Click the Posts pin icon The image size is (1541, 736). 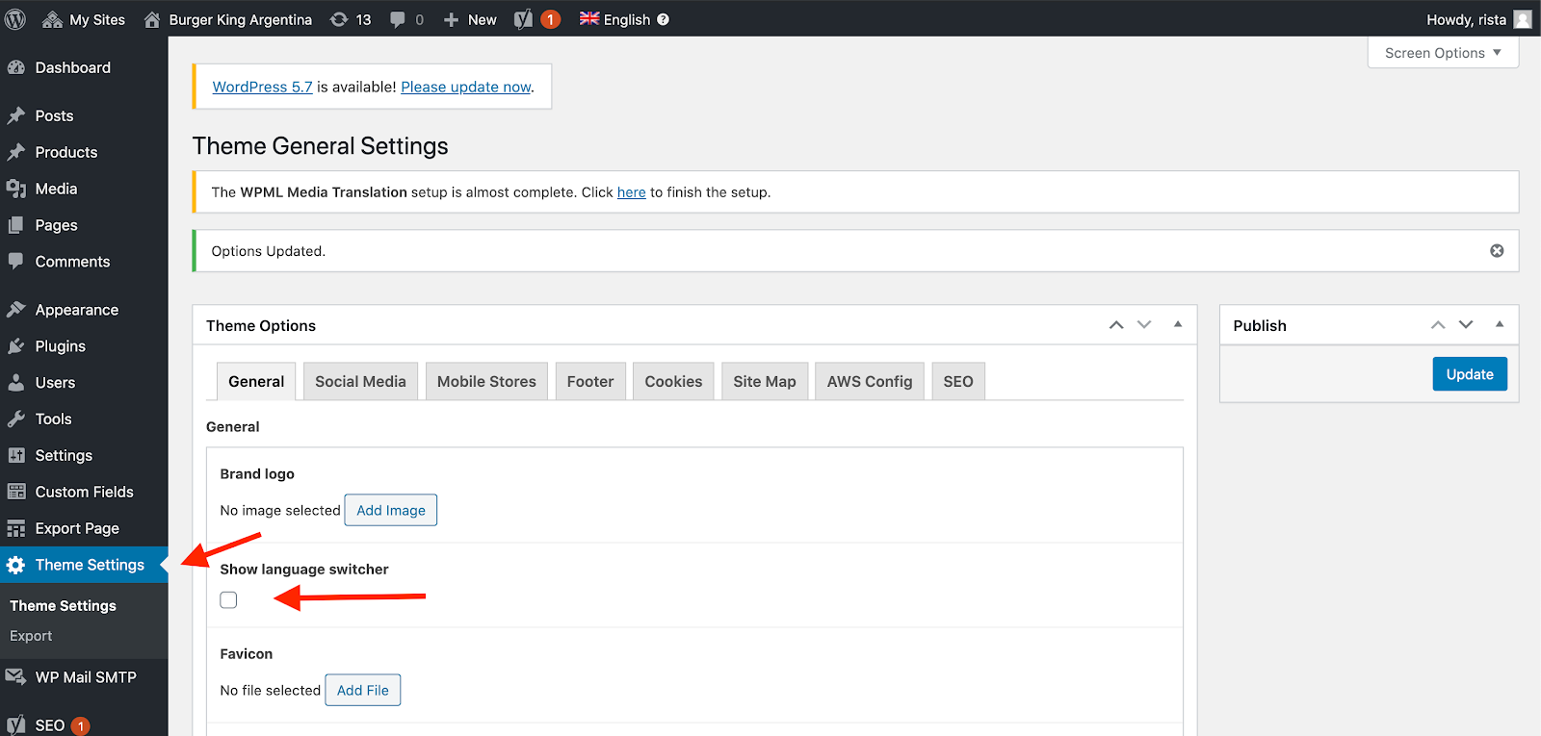(16, 115)
